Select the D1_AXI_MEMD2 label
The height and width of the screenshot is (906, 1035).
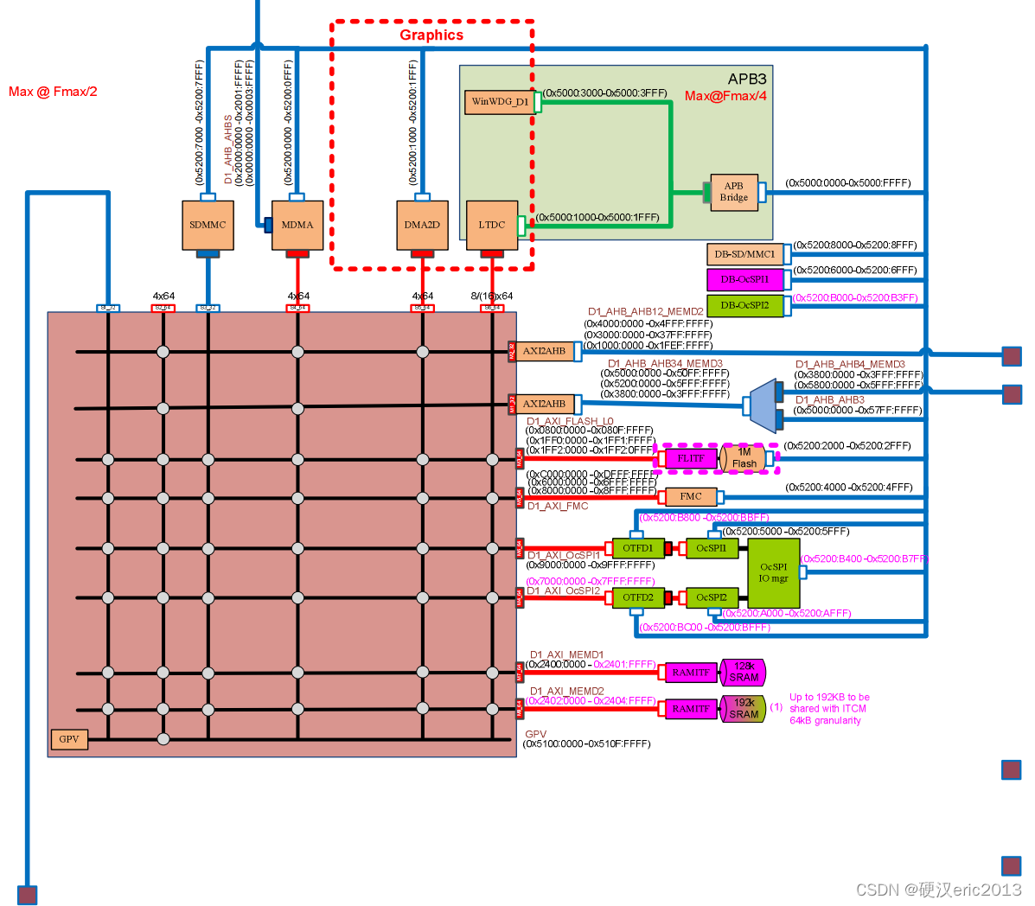[567, 691]
